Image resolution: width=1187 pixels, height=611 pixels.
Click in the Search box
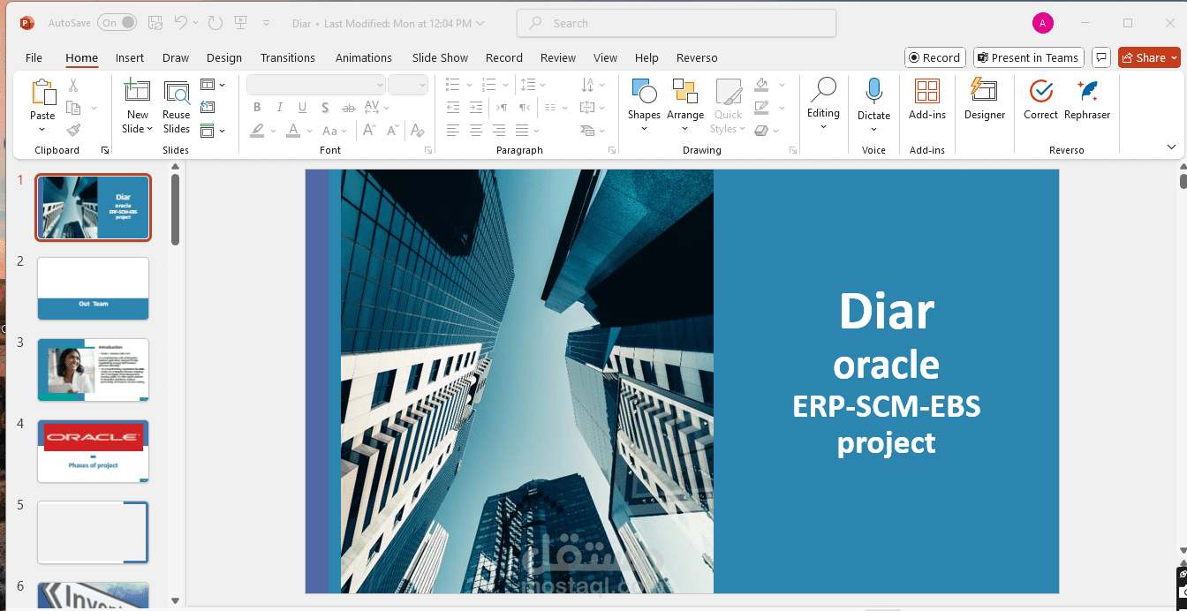(x=677, y=23)
